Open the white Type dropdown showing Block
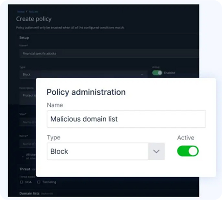 tap(106, 151)
